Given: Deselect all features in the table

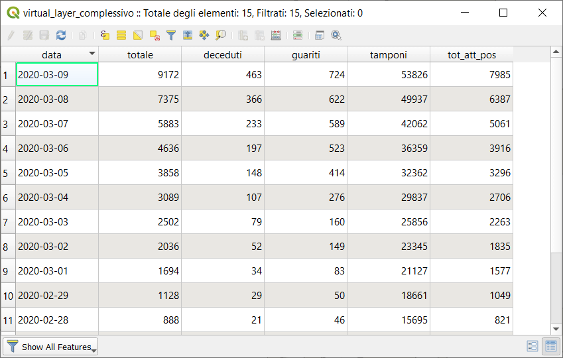Looking at the screenshot, I should [155, 35].
